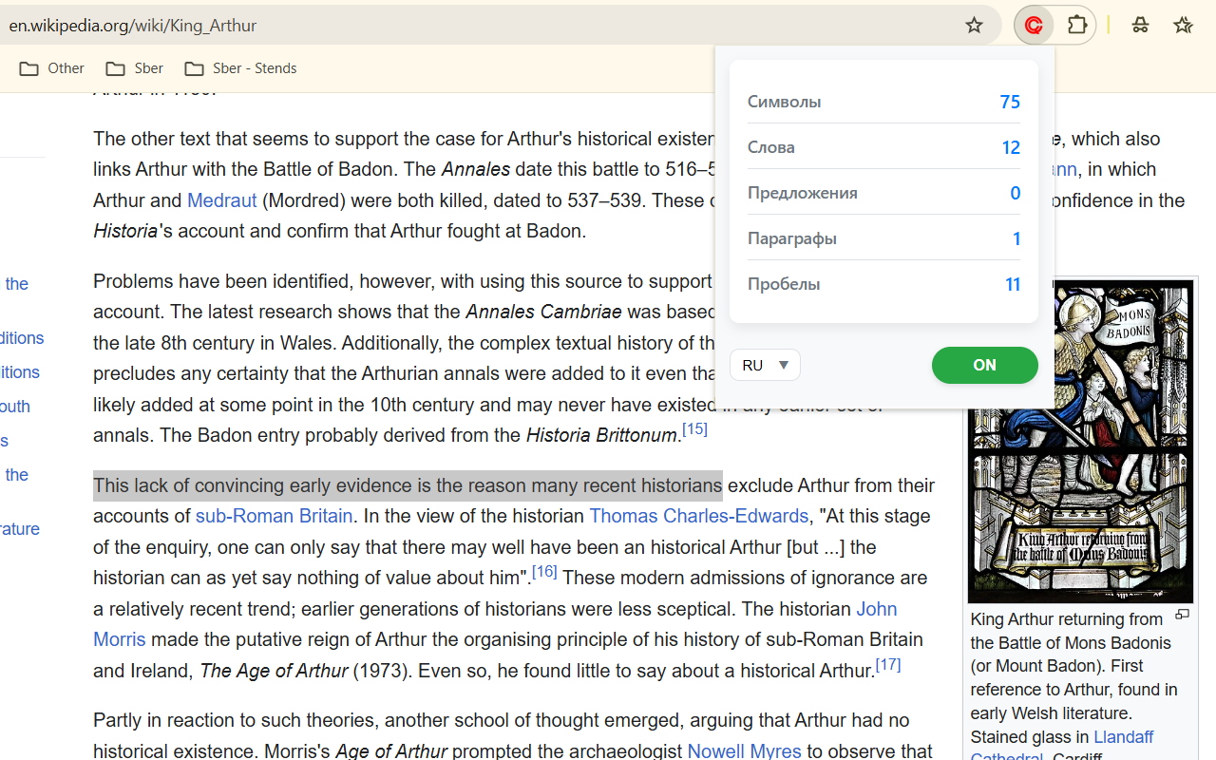Viewport: 1216px width, 760px height.
Task: Jump to footnote reference [16]
Action: 544,572
